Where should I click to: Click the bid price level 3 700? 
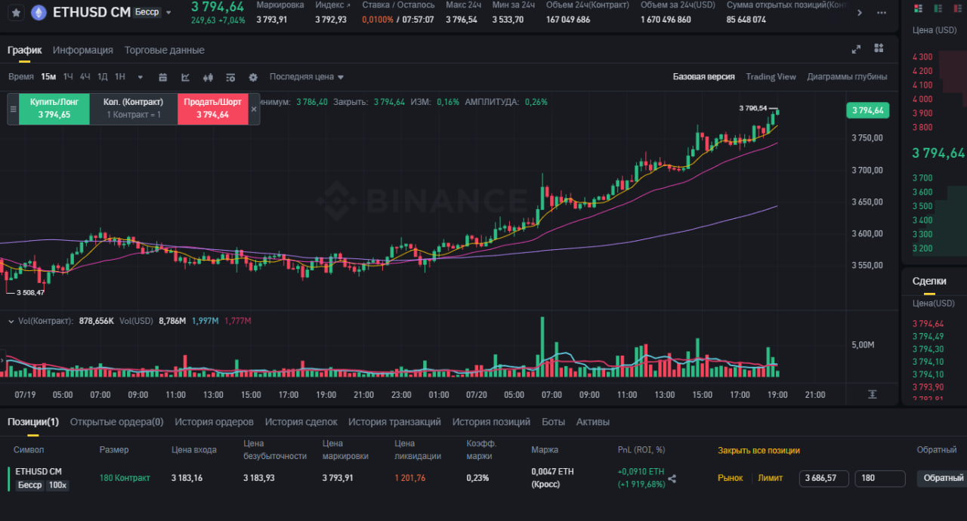tap(922, 177)
